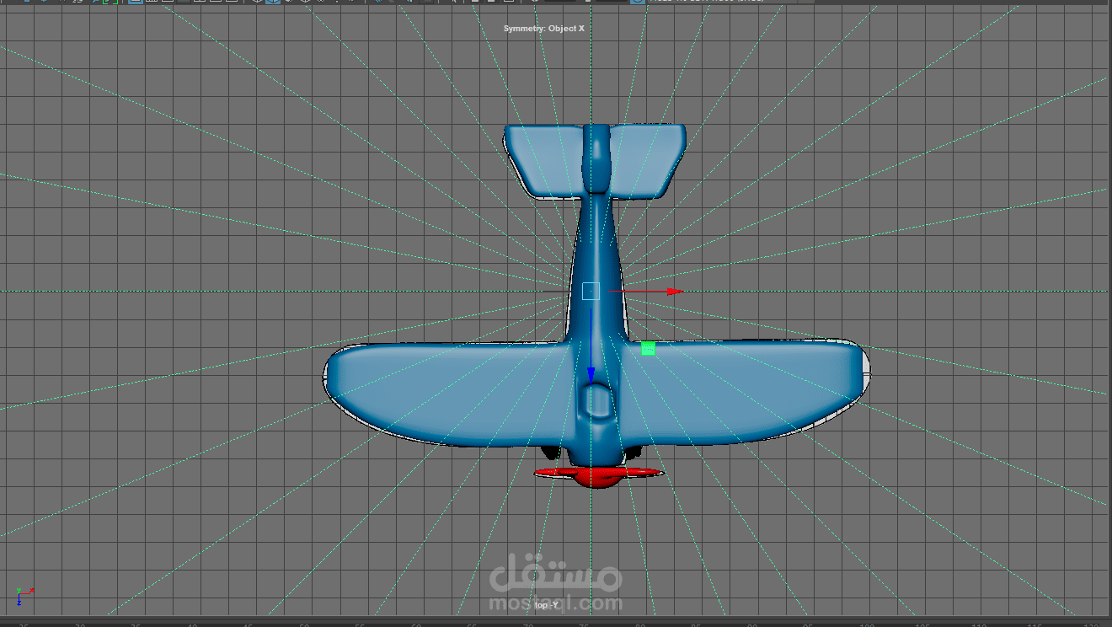Click the 'Symmetry: Object X' viewport text
Screen dimensions: 1112x627
[544, 29]
